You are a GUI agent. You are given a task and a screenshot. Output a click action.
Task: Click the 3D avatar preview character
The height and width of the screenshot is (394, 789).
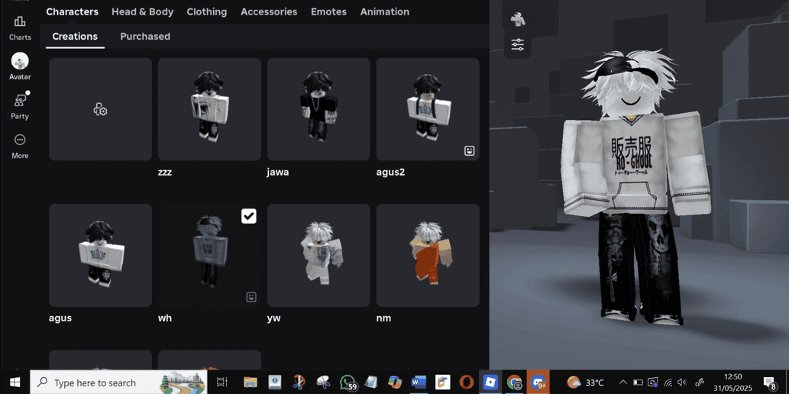click(635, 186)
